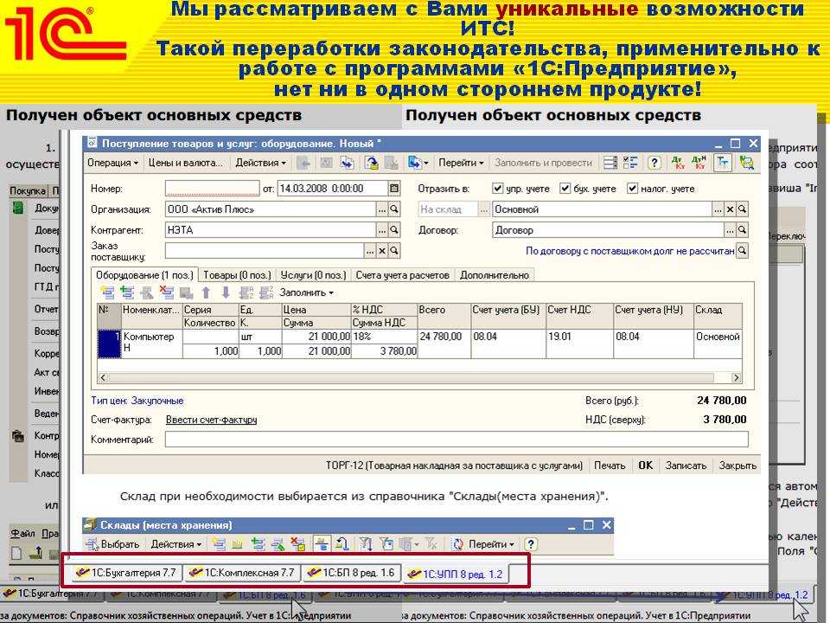830x623 pixels.
Task: Click ellipsis select button for Контрагент
Action: 381,230
